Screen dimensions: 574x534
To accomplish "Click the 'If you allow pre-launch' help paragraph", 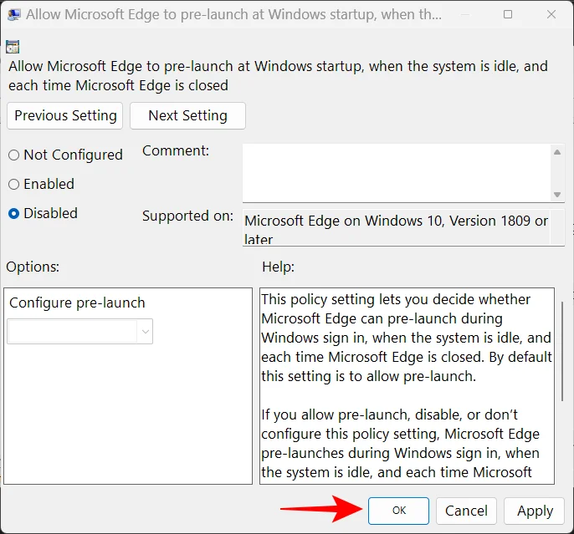I will tap(400, 444).
